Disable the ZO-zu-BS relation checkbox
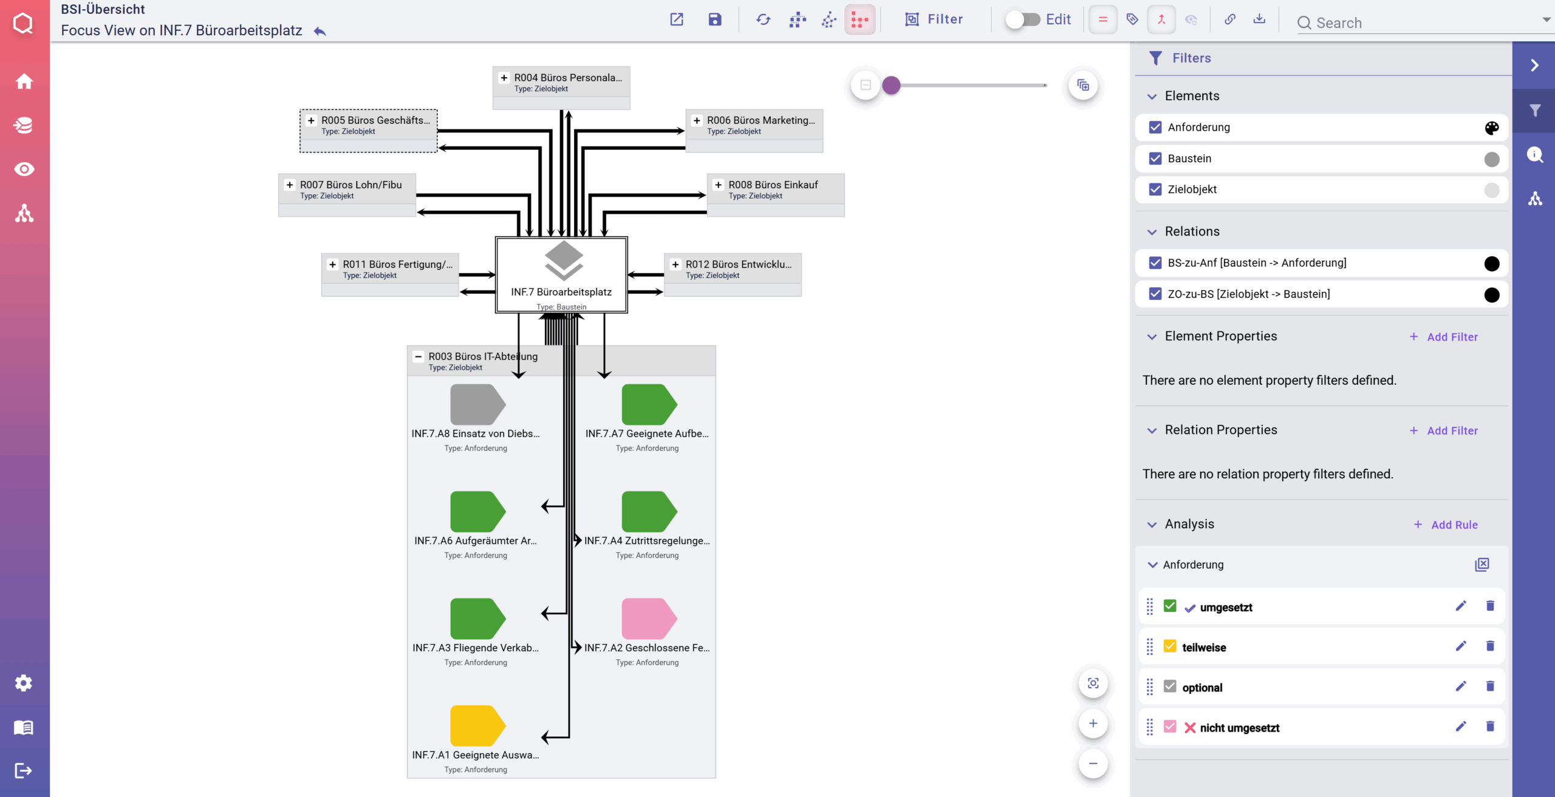 pos(1155,294)
